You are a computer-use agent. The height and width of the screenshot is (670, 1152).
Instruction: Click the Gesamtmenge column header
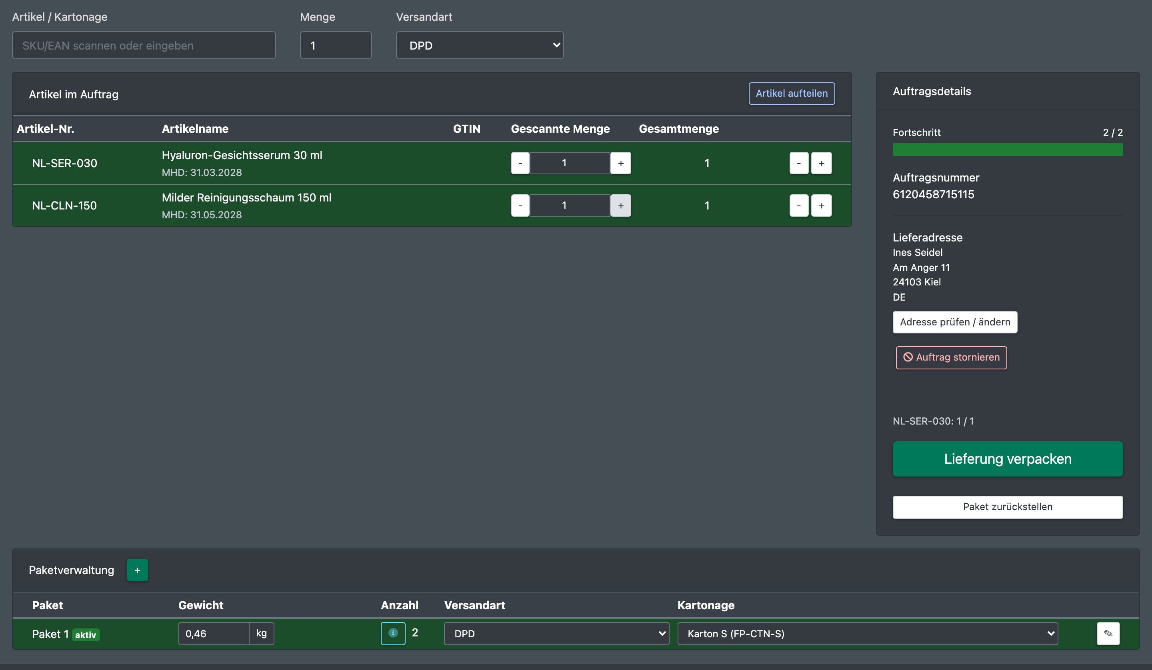coord(679,129)
